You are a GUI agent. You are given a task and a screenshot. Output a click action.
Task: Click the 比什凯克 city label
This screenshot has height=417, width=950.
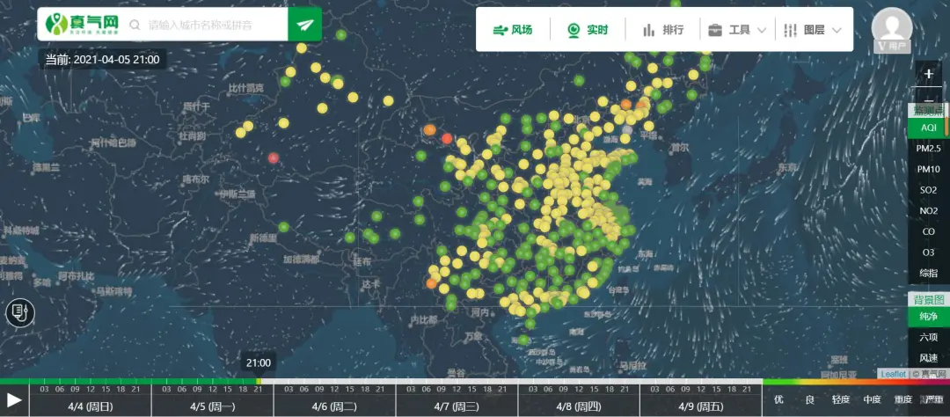[x=246, y=89]
